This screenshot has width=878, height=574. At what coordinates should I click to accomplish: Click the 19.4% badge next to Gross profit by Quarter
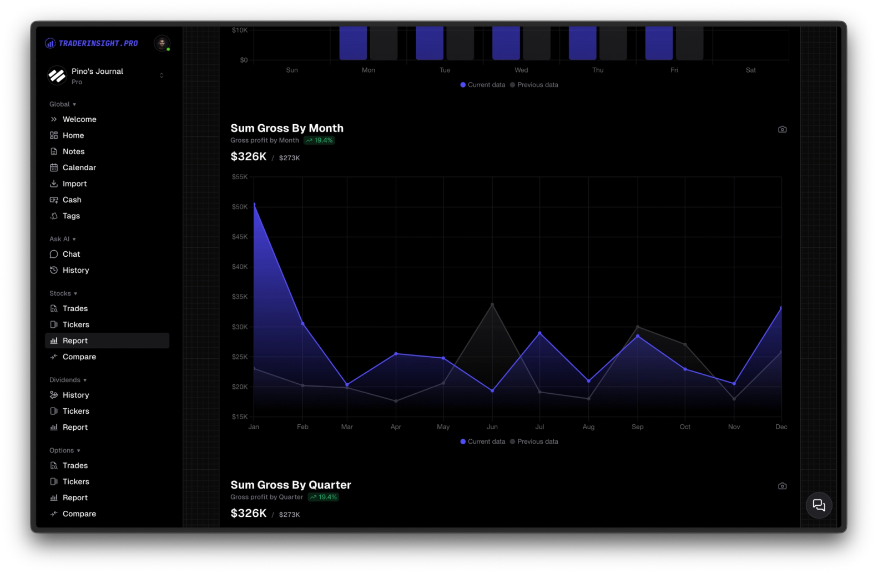click(323, 497)
